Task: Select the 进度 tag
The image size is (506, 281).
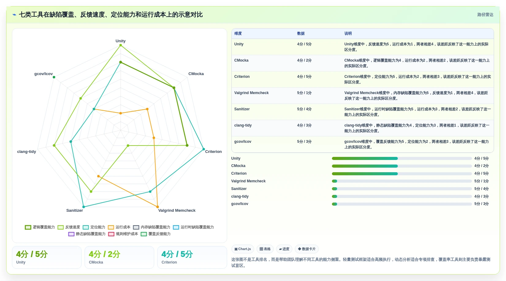Action: pyautogui.click(x=284, y=249)
